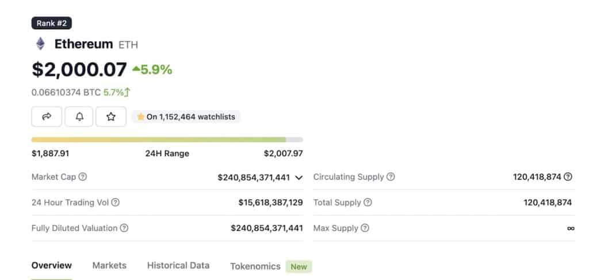Click the green triangle before 5.9%
Screen dimensions: 589x280
tap(136, 69)
